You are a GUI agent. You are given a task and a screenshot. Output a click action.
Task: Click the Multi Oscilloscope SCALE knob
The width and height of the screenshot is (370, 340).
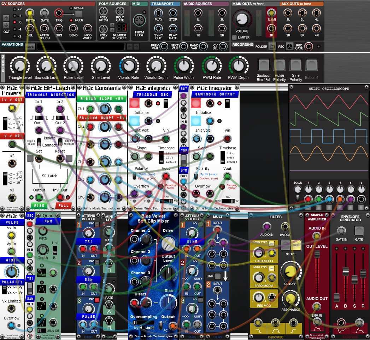pyautogui.click(x=298, y=189)
